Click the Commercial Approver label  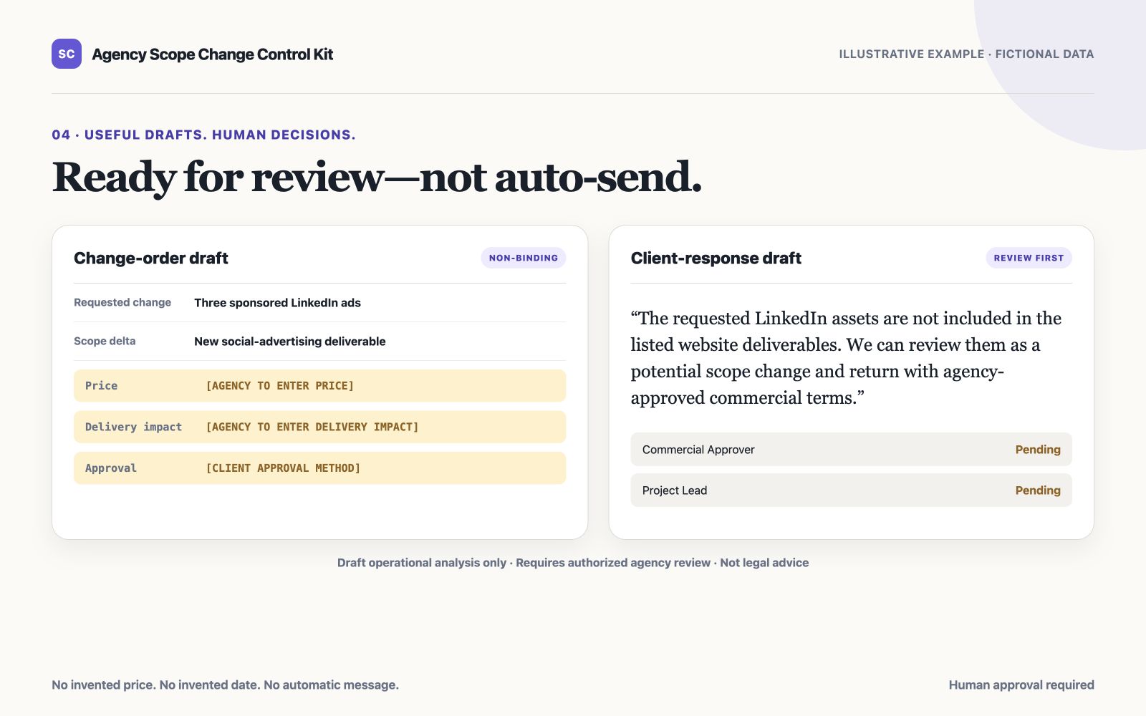point(698,450)
